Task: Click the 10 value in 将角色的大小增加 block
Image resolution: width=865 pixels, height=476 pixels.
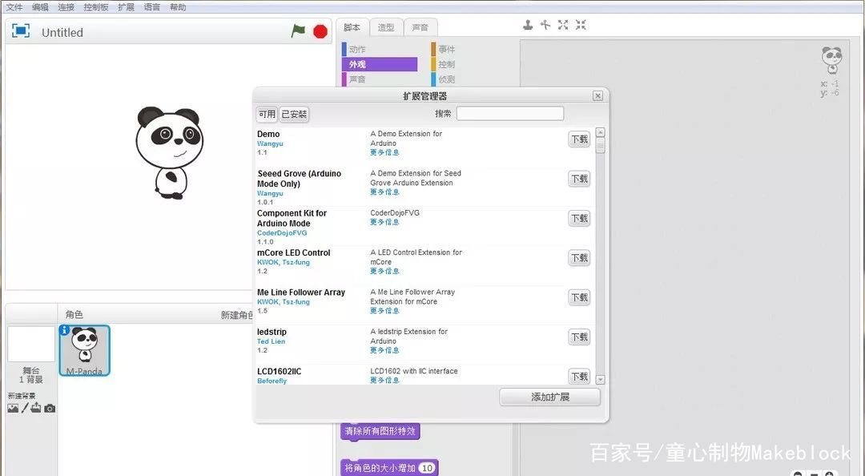Action: click(x=427, y=468)
